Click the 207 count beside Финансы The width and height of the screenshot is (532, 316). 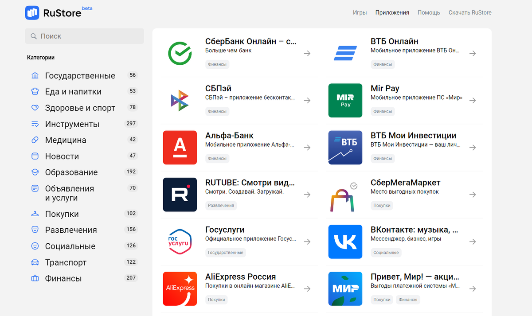[x=131, y=278]
